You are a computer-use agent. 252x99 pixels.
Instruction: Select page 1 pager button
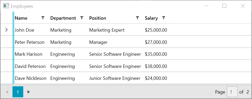[x=18, y=92]
